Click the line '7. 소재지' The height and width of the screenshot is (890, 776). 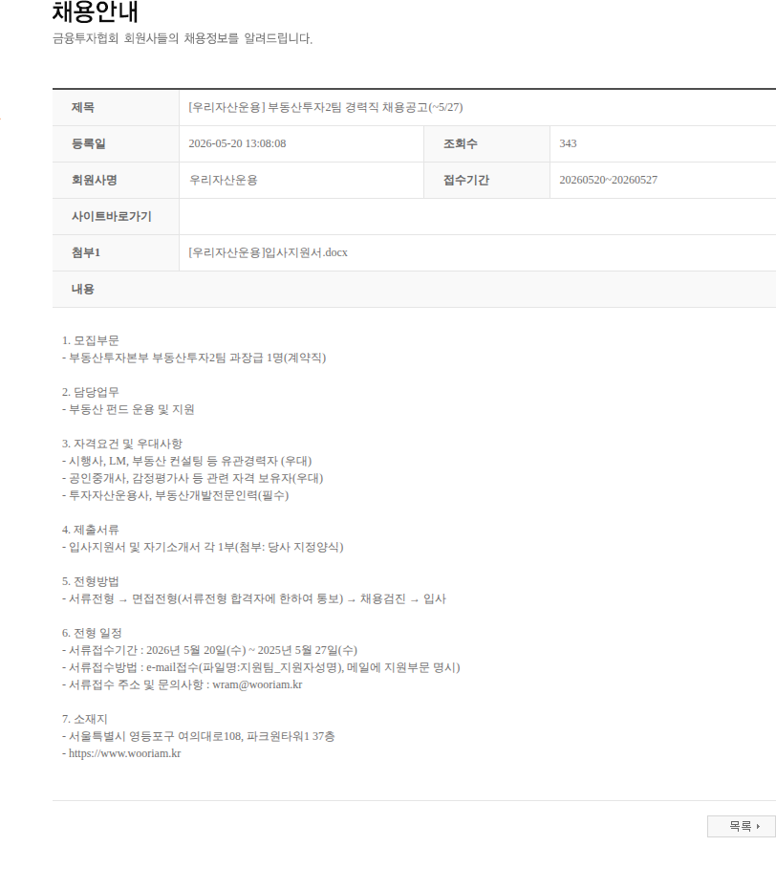coord(84,719)
